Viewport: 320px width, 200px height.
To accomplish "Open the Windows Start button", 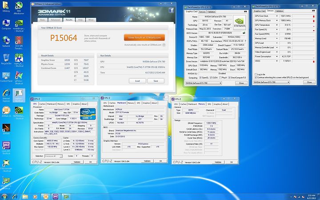I will (4, 197).
